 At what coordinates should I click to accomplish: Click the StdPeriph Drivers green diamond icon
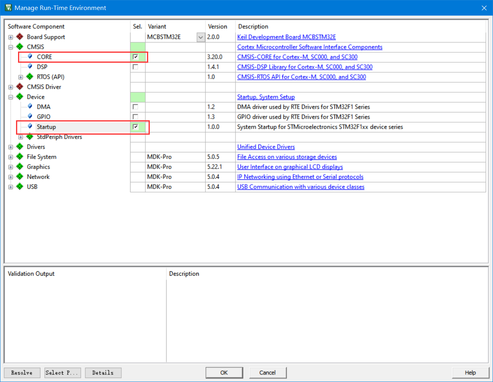(30, 137)
